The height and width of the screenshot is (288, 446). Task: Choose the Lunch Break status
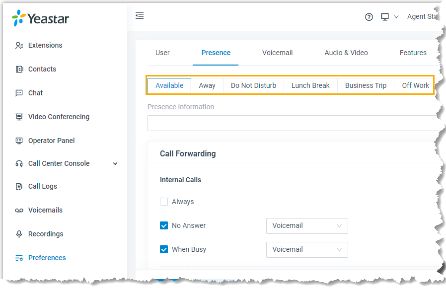(310, 85)
